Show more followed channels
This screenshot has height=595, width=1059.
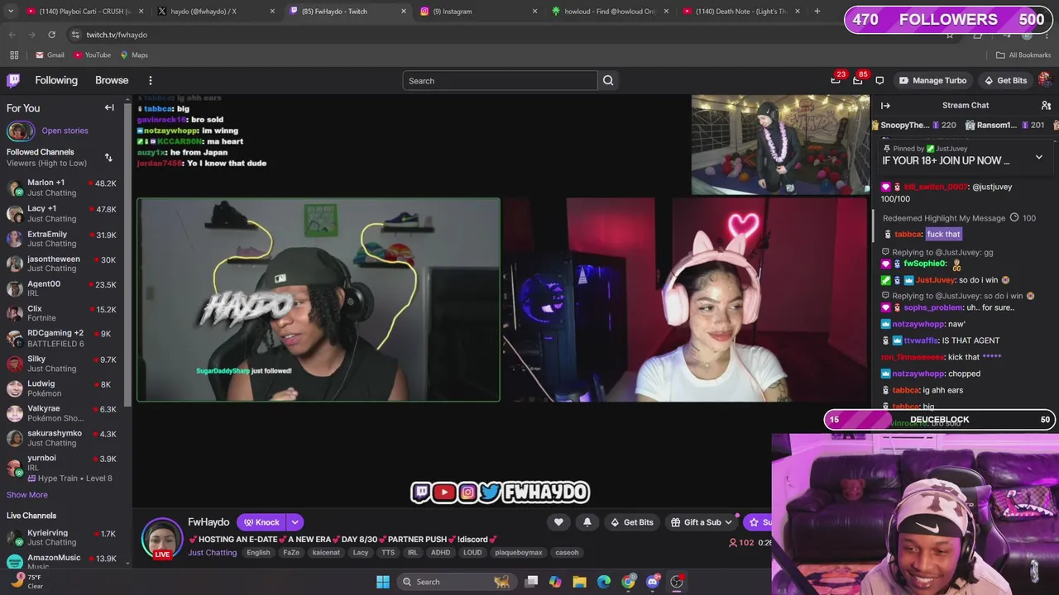(27, 494)
